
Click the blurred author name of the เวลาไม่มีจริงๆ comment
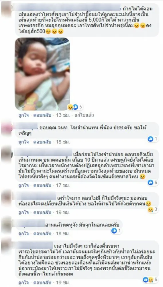click(36, 245)
